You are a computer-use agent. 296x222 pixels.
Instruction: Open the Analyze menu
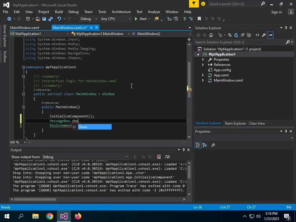[154, 12]
